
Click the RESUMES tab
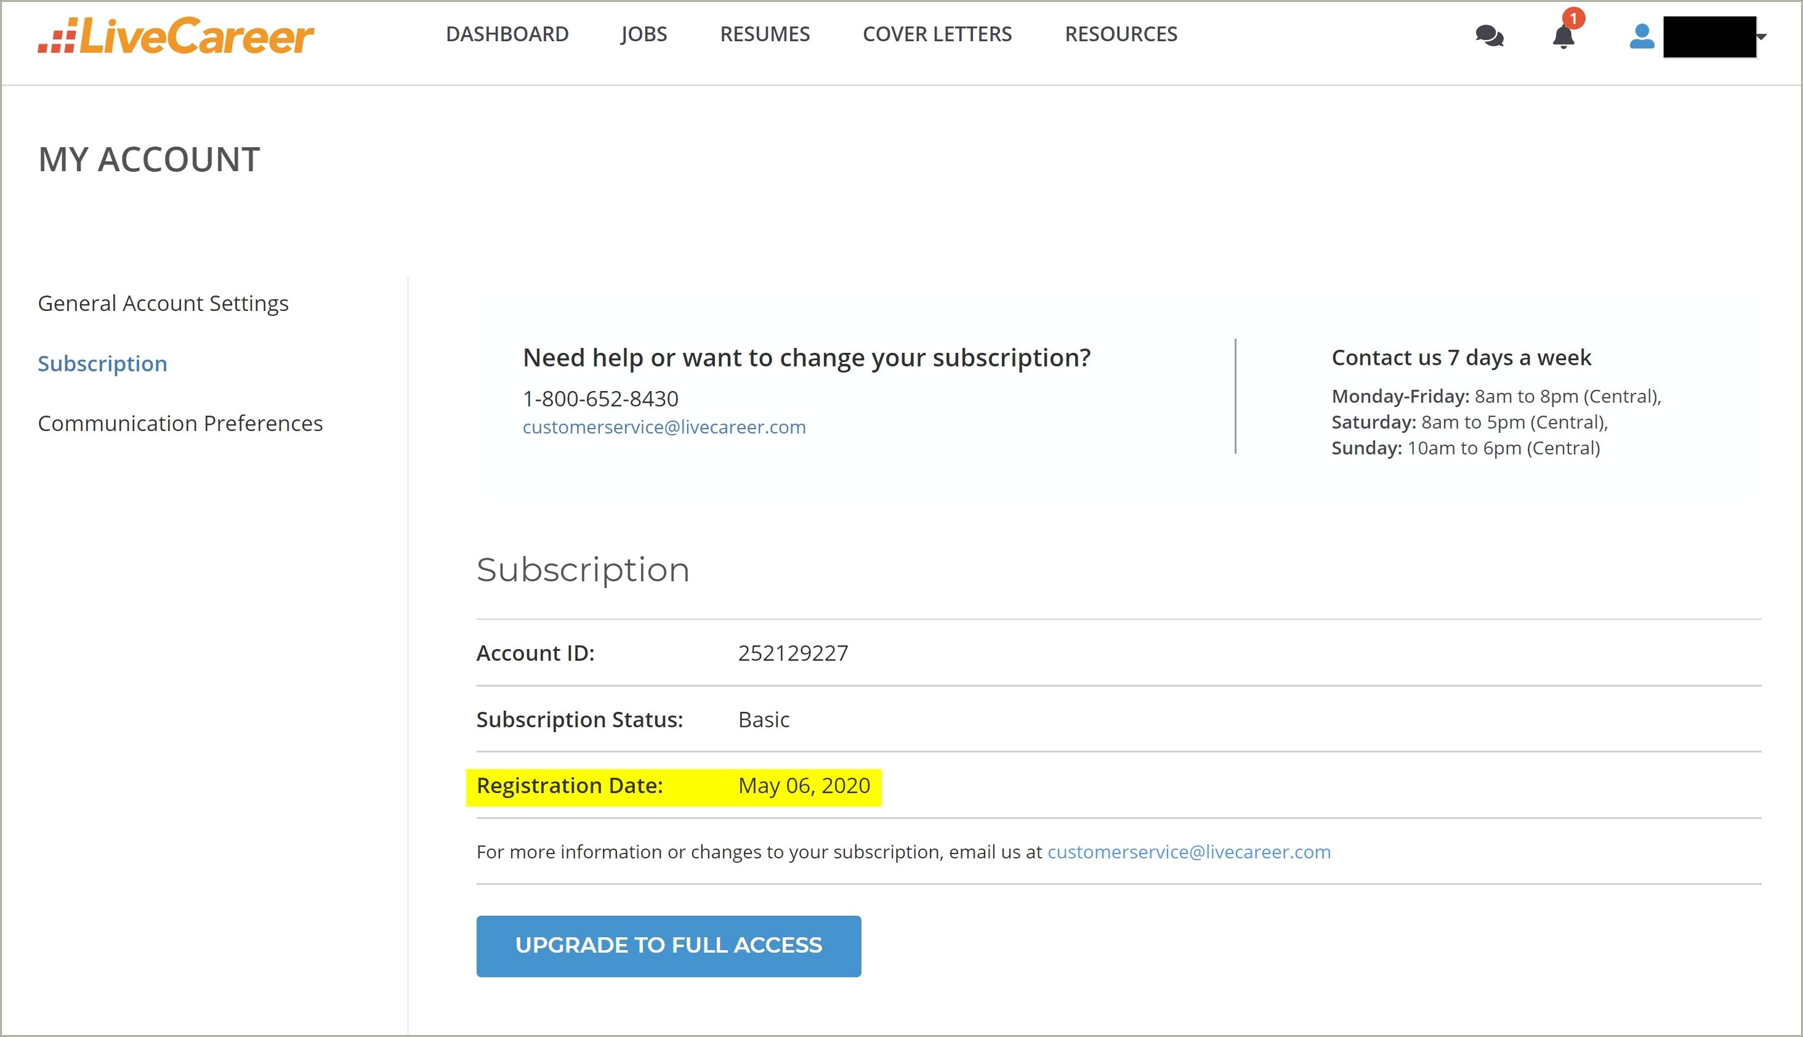[x=765, y=33]
